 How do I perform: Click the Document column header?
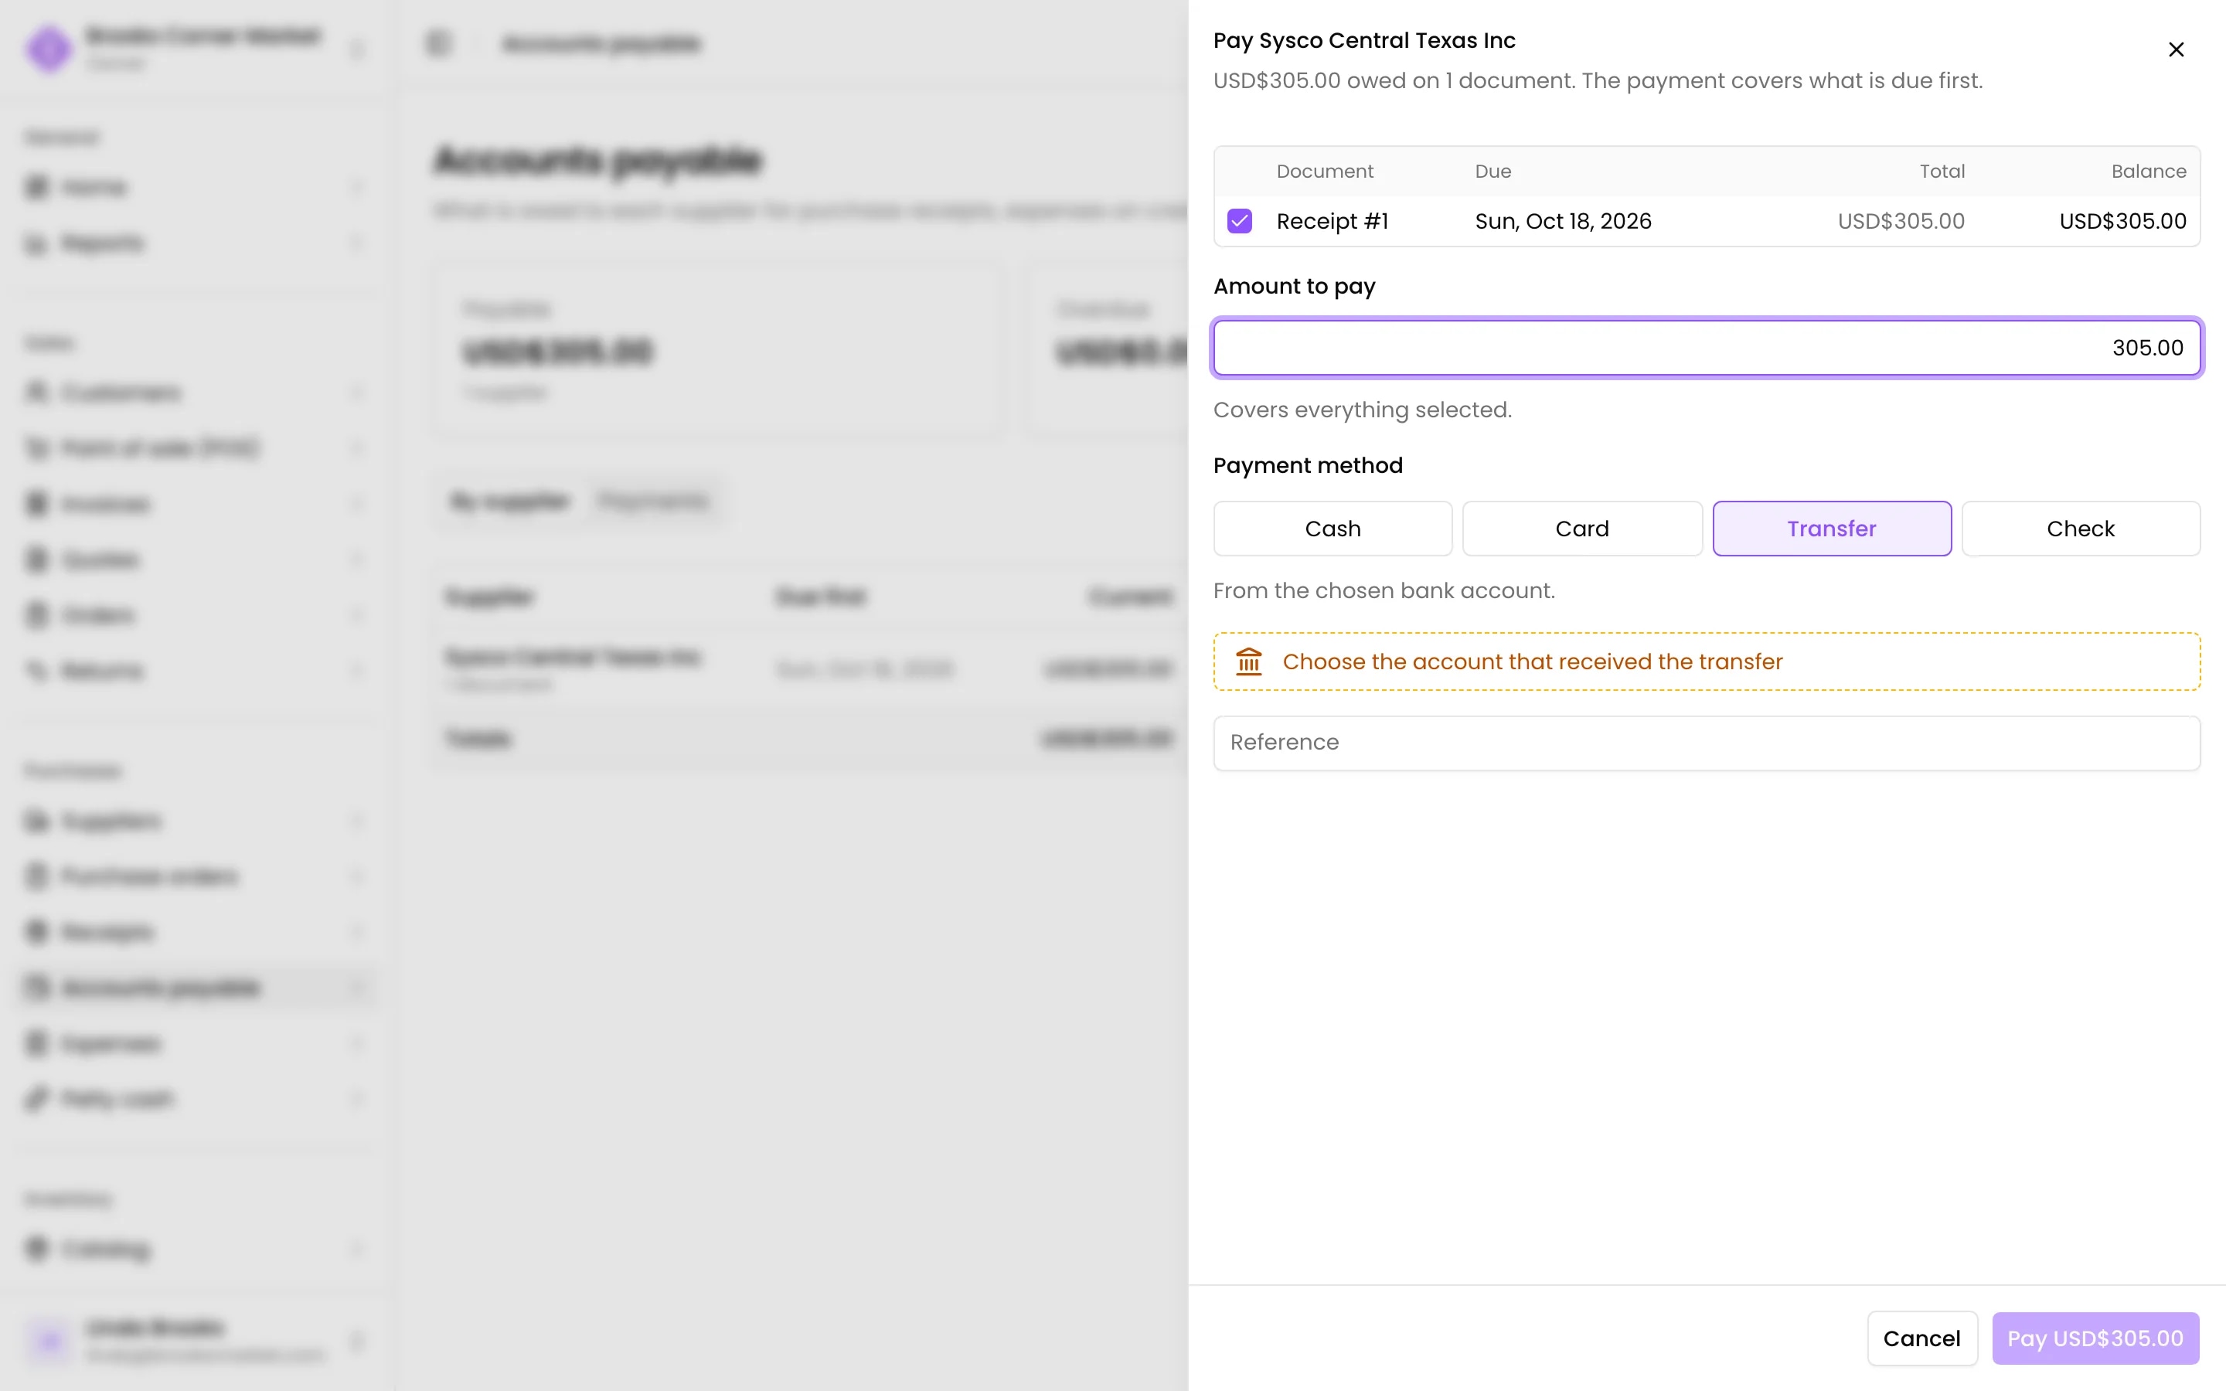tap(1325, 171)
